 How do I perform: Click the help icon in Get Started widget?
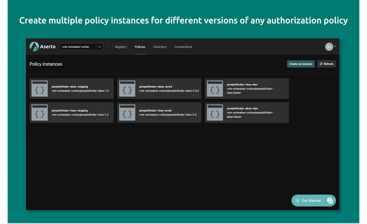[330, 200]
